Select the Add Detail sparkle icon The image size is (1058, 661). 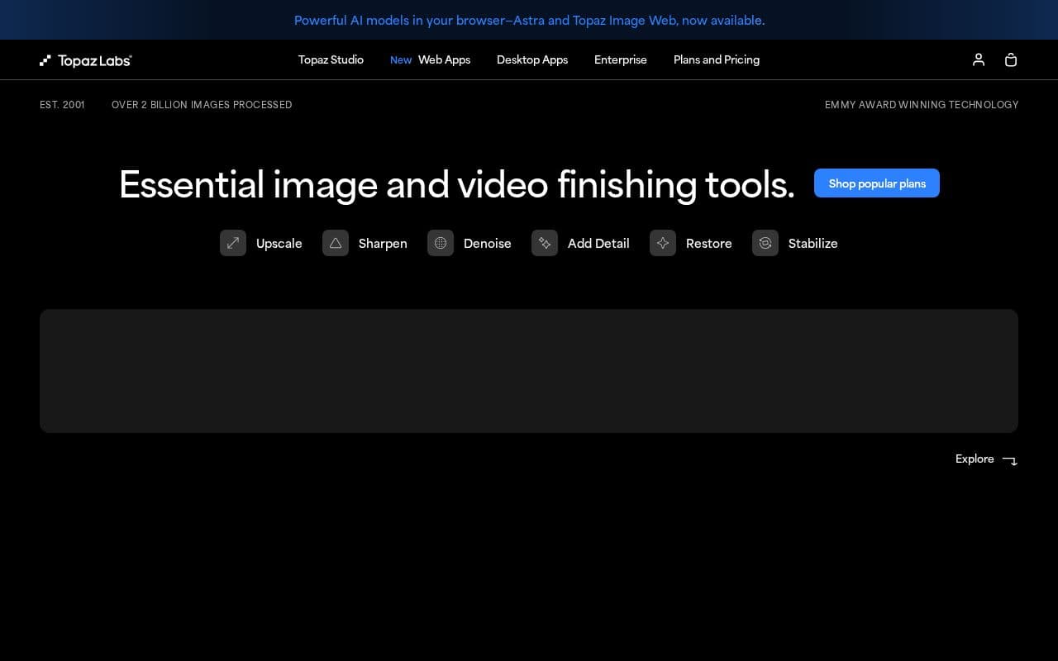[x=545, y=243]
